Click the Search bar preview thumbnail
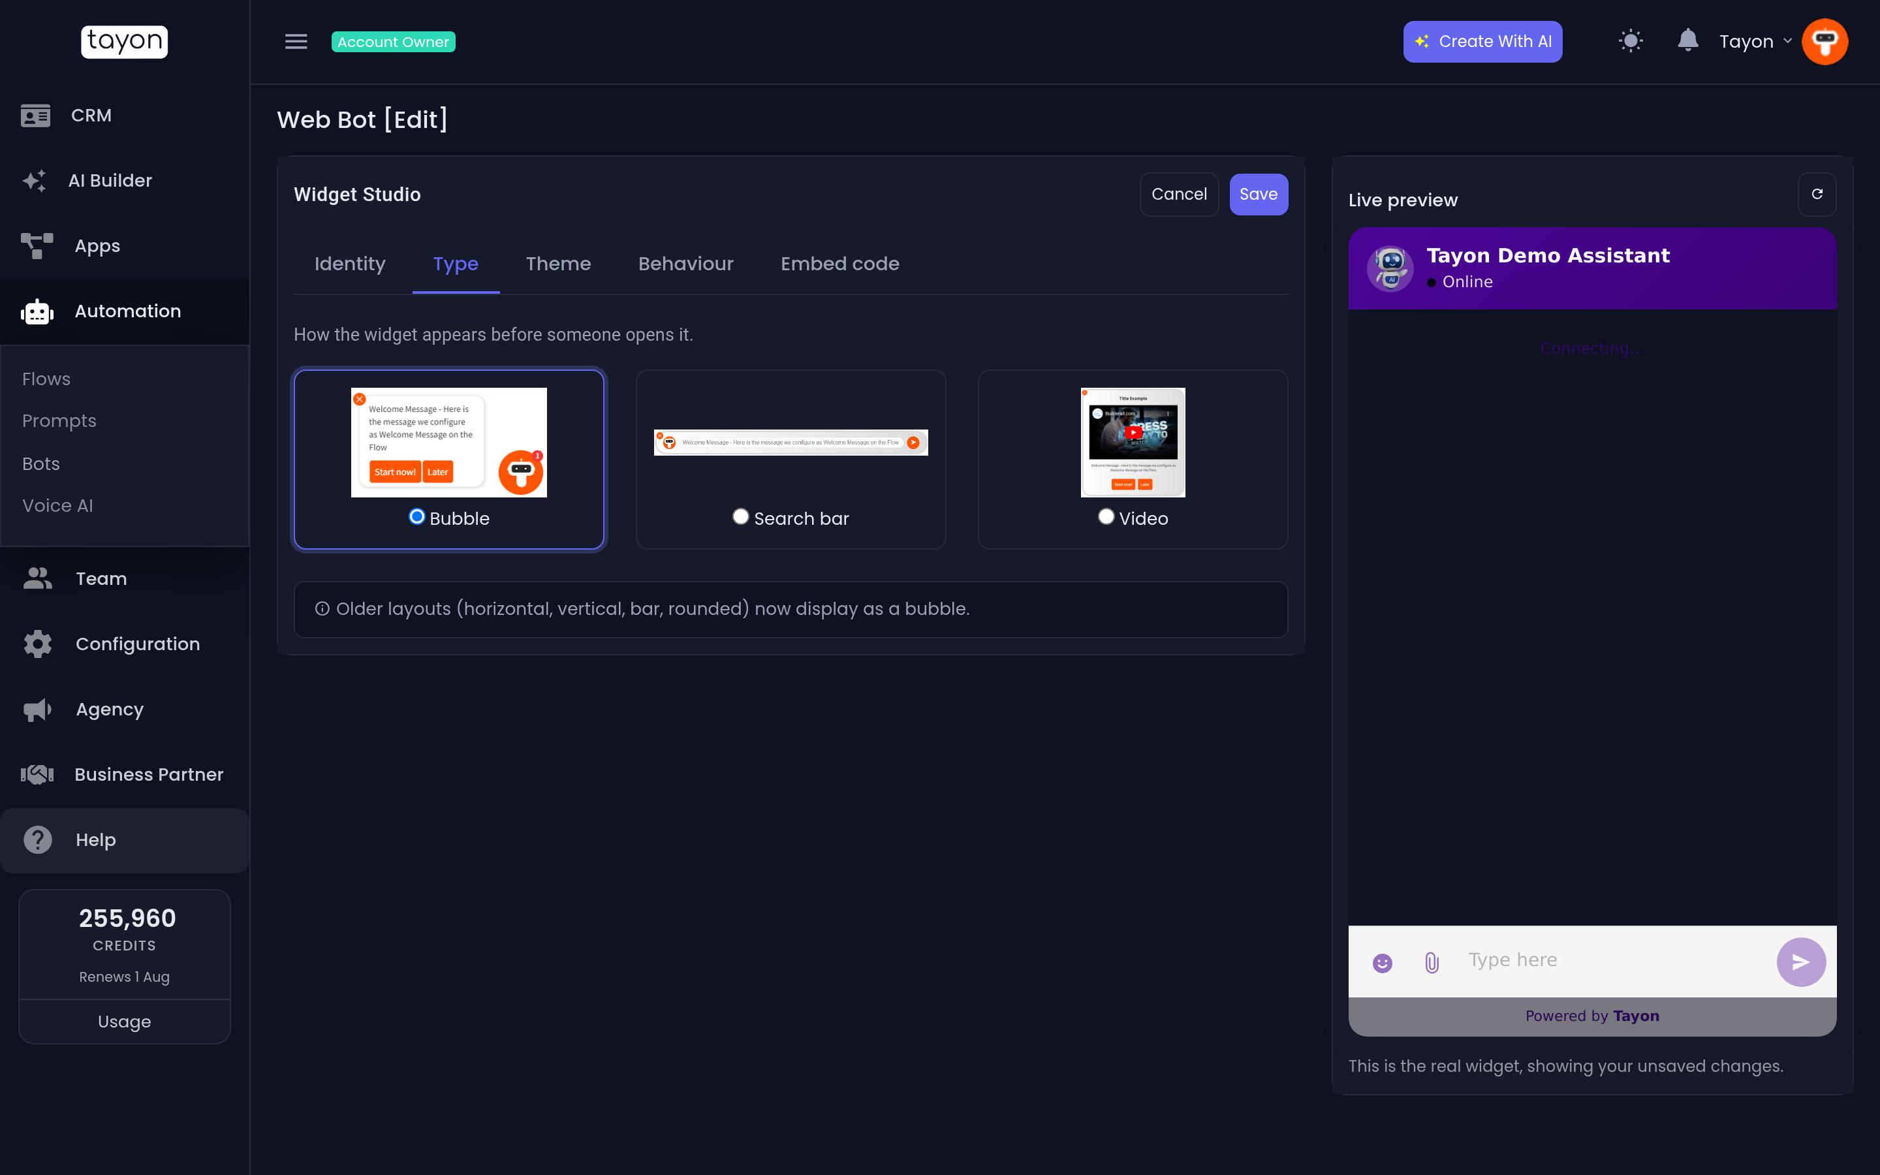 [791, 442]
